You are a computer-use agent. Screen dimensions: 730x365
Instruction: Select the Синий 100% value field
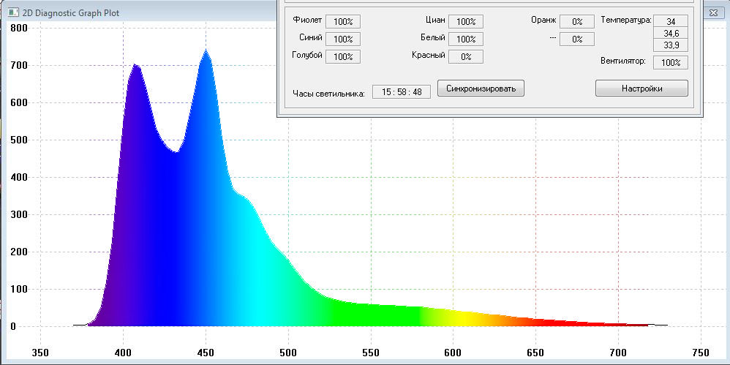click(x=343, y=39)
